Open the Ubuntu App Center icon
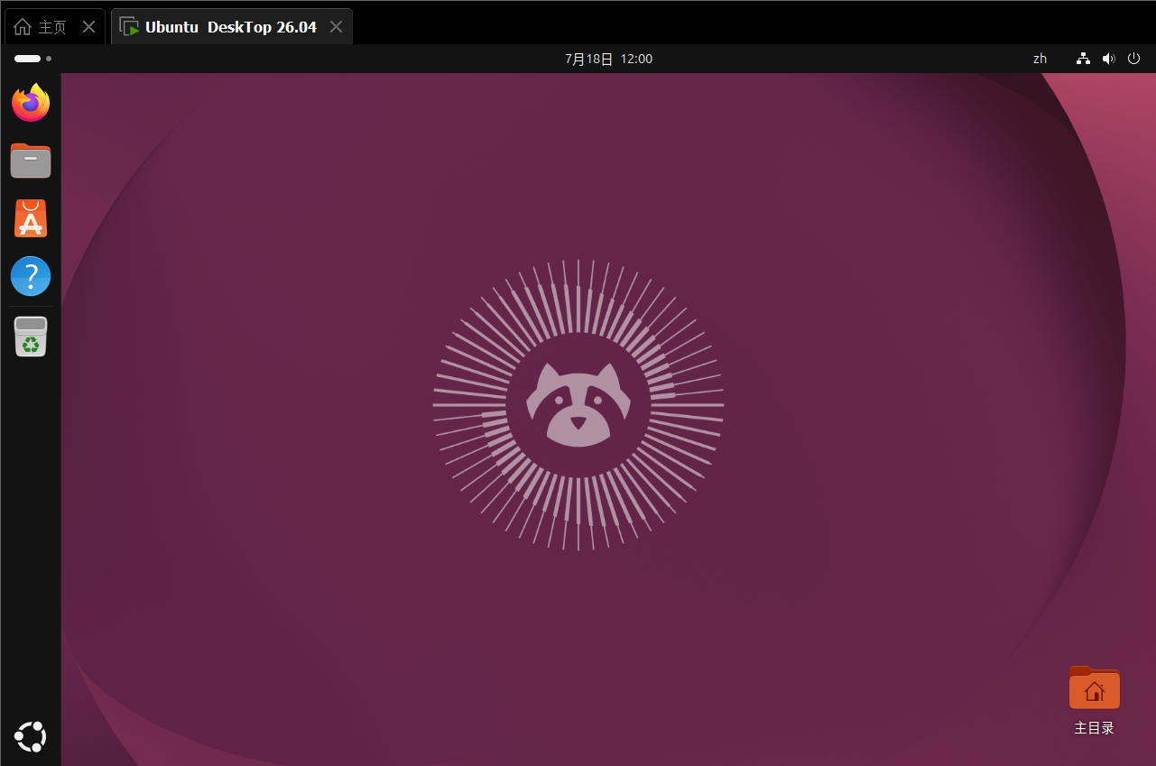Viewport: 1156px width, 766px height. (x=31, y=218)
